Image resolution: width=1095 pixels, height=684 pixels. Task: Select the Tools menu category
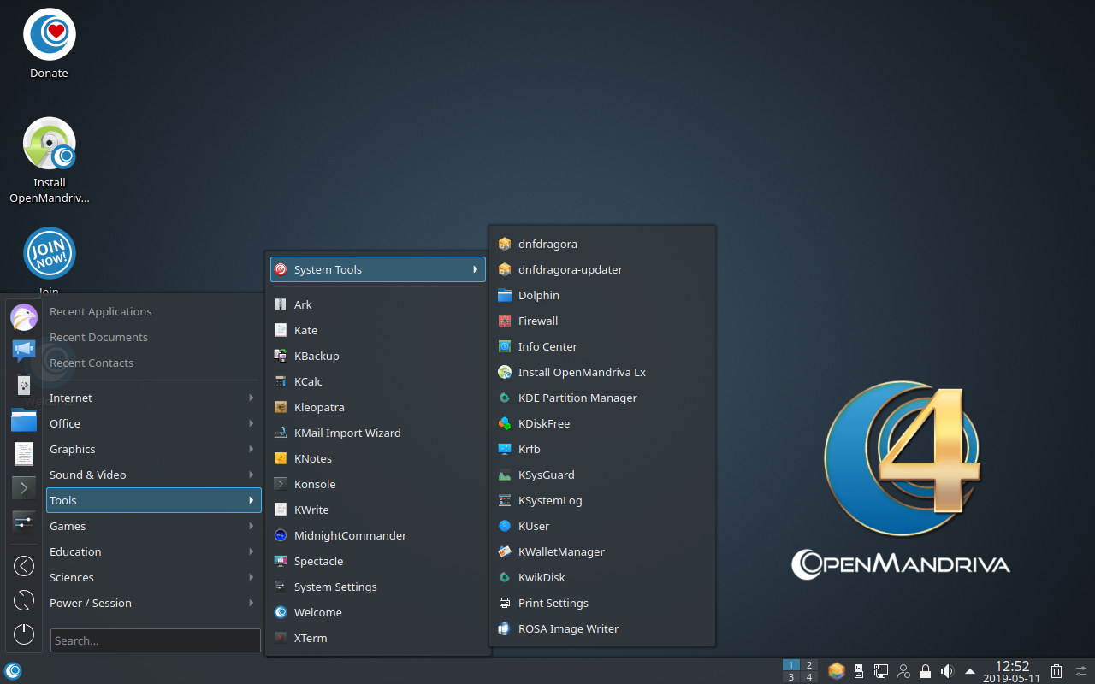tap(153, 500)
